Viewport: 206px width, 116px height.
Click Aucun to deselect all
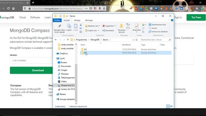[x=153, y=28]
